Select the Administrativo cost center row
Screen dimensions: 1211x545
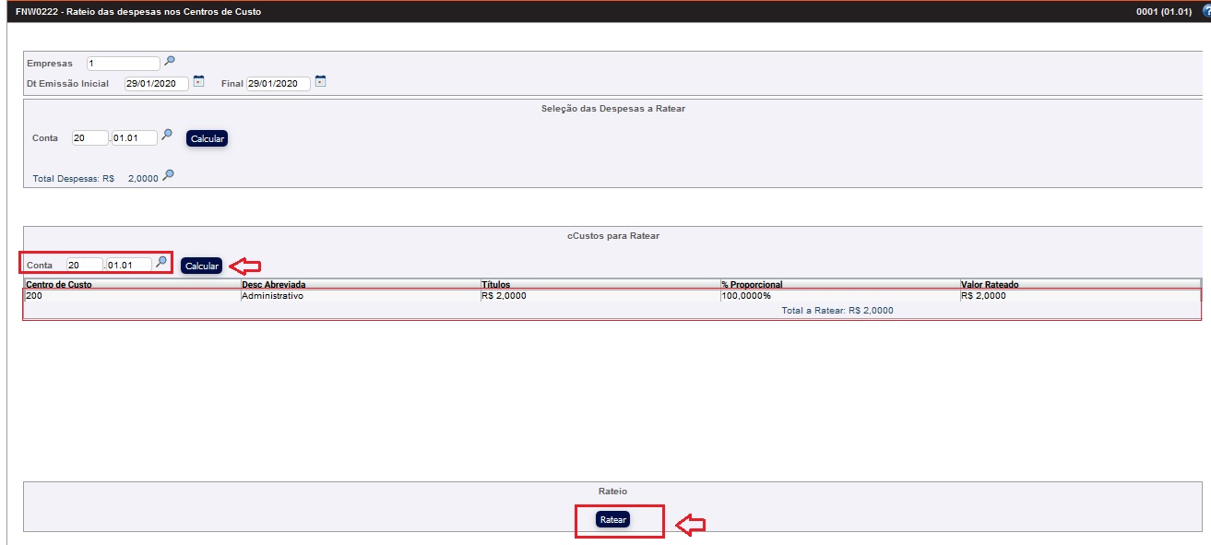(272, 296)
